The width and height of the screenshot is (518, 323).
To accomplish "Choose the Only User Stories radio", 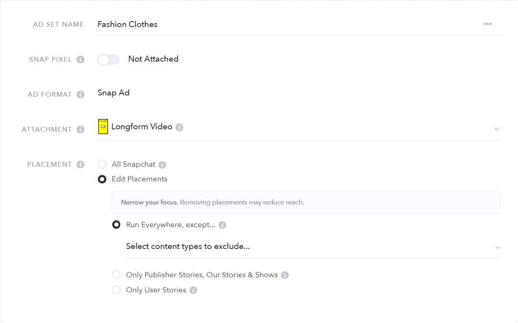I will [x=116, y=289].
